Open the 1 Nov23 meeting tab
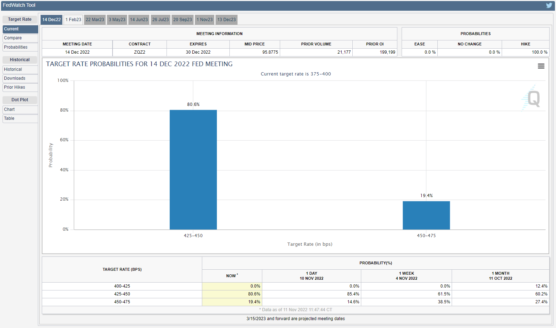 (205, 20)
